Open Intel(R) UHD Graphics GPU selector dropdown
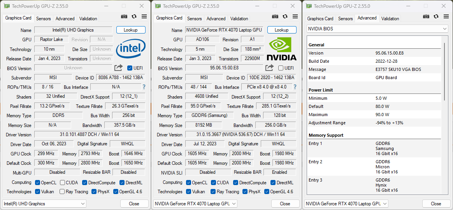Image resolution: width=453 pixels, height=210 pixels. point(44,204)
